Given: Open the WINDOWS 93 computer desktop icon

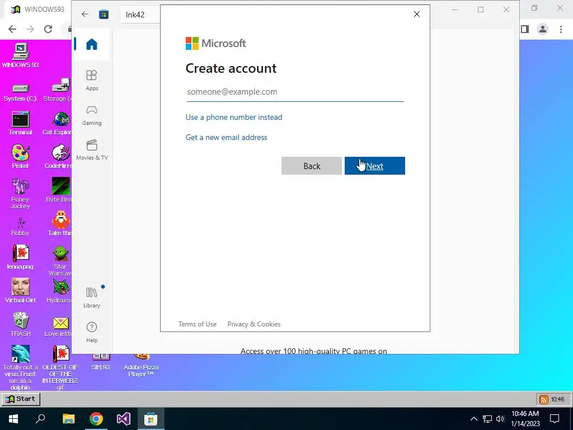Looking at the screenshot, I should [20, 55].
